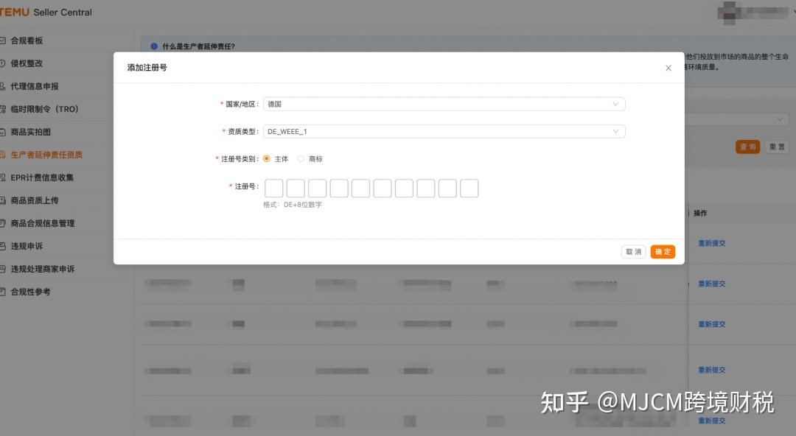This screenshot has width=796, height=436.
Task: Click the 代理信息申报 sidebar icon
Action: 7,86
